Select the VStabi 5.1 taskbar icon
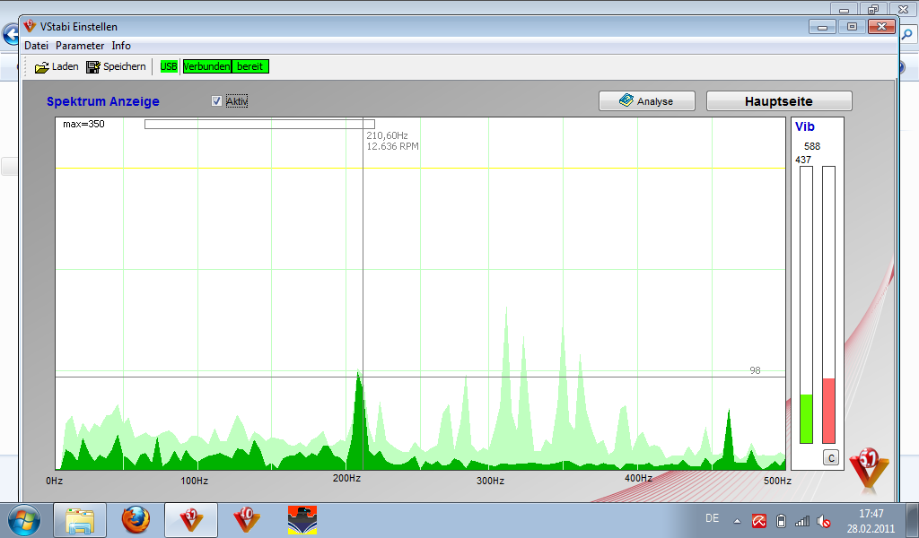This screenshot has width=919, height=538. [x=191, y=520]
